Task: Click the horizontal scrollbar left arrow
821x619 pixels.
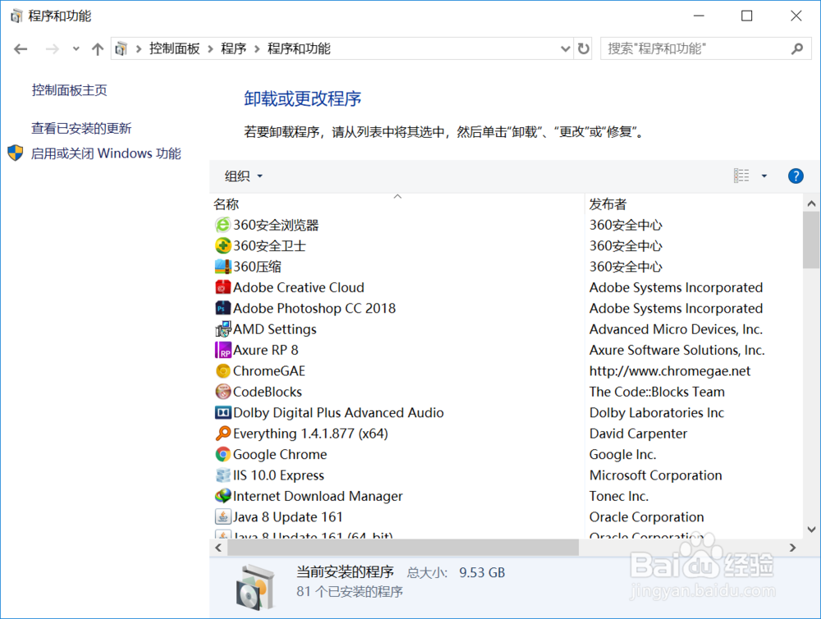Action: 218,548
